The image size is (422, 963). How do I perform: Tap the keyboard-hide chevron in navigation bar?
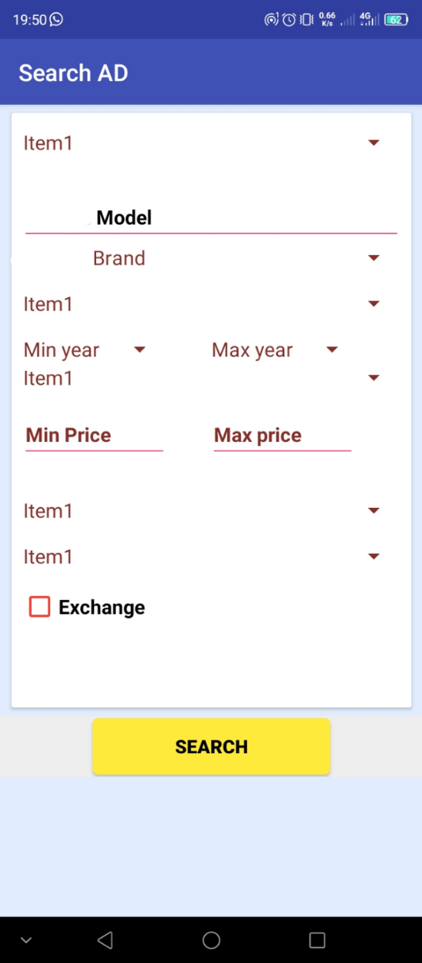click(x=26, y=940)
